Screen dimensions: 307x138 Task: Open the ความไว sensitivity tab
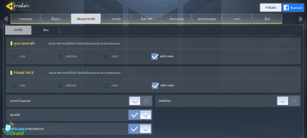pos(116,19)
